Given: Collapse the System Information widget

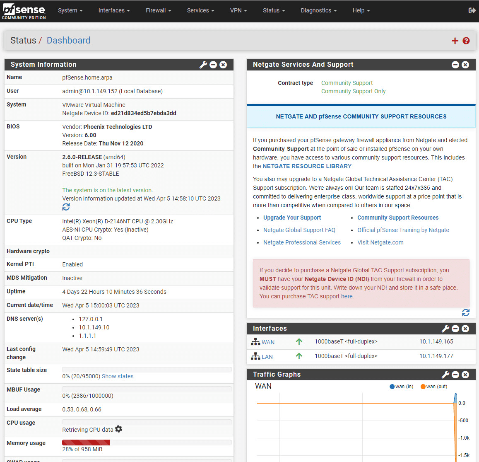Looking at the screenshot, I should (x=213, y=65).
